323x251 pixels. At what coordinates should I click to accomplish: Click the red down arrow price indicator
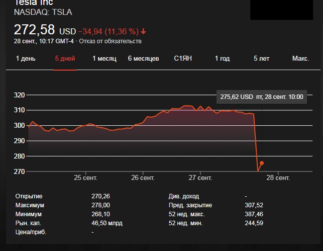pyautogui.click(x=143, y=31)
